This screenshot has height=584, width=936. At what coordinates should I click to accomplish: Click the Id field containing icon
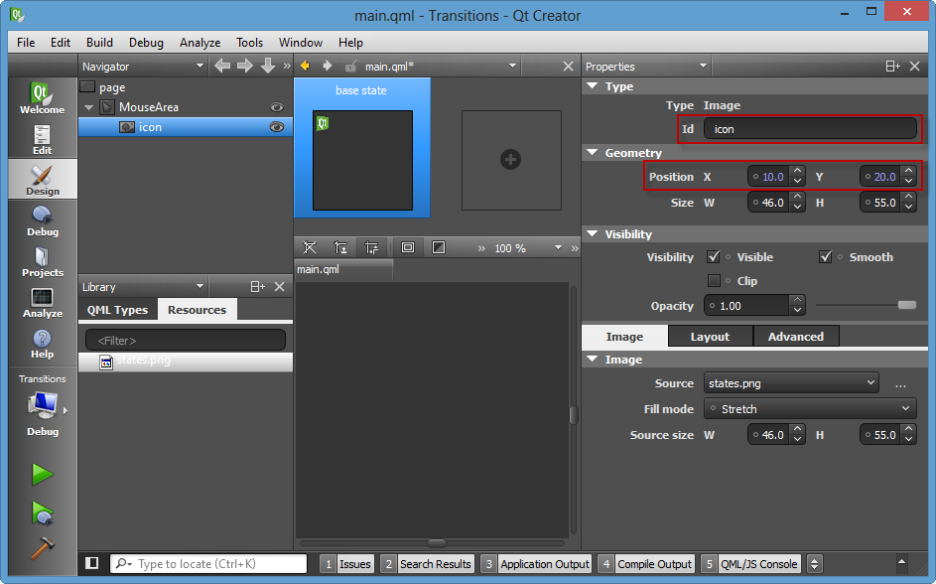pos(810,129)
